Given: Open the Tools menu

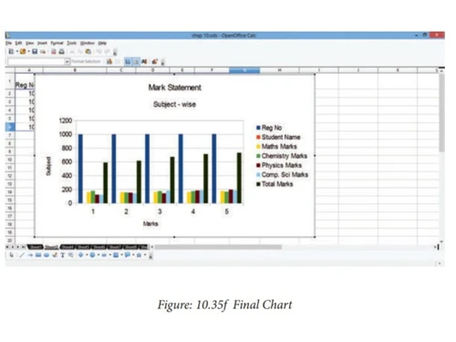Looking at the screenshot, I should [72, 43].
